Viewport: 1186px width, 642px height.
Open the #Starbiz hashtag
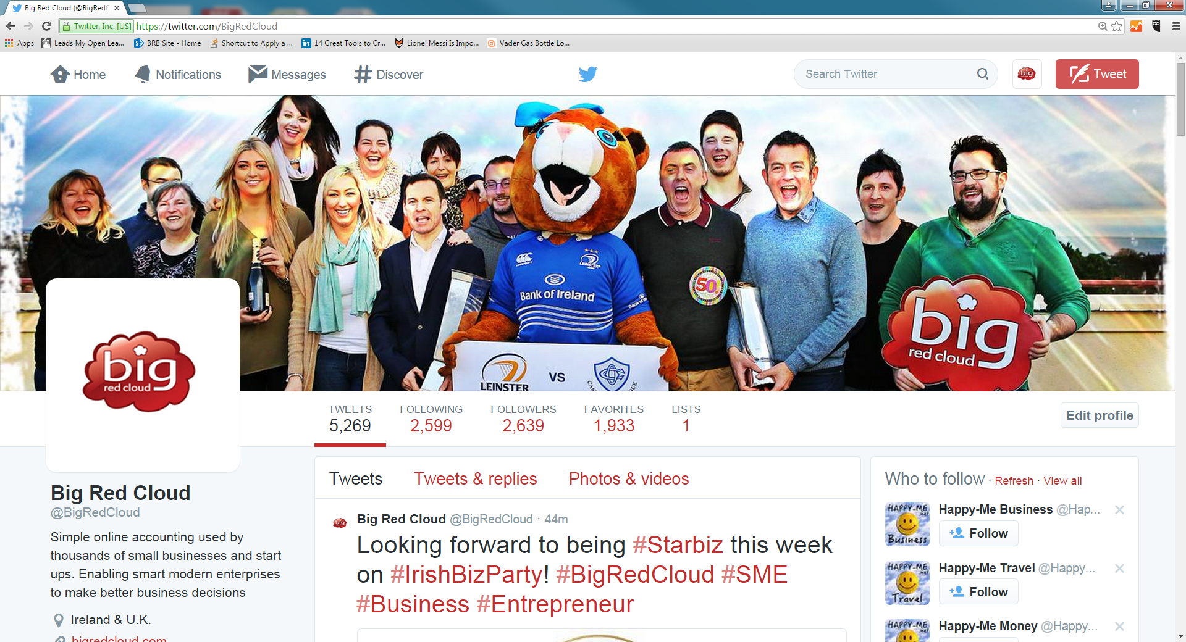(x=678, y=545)
